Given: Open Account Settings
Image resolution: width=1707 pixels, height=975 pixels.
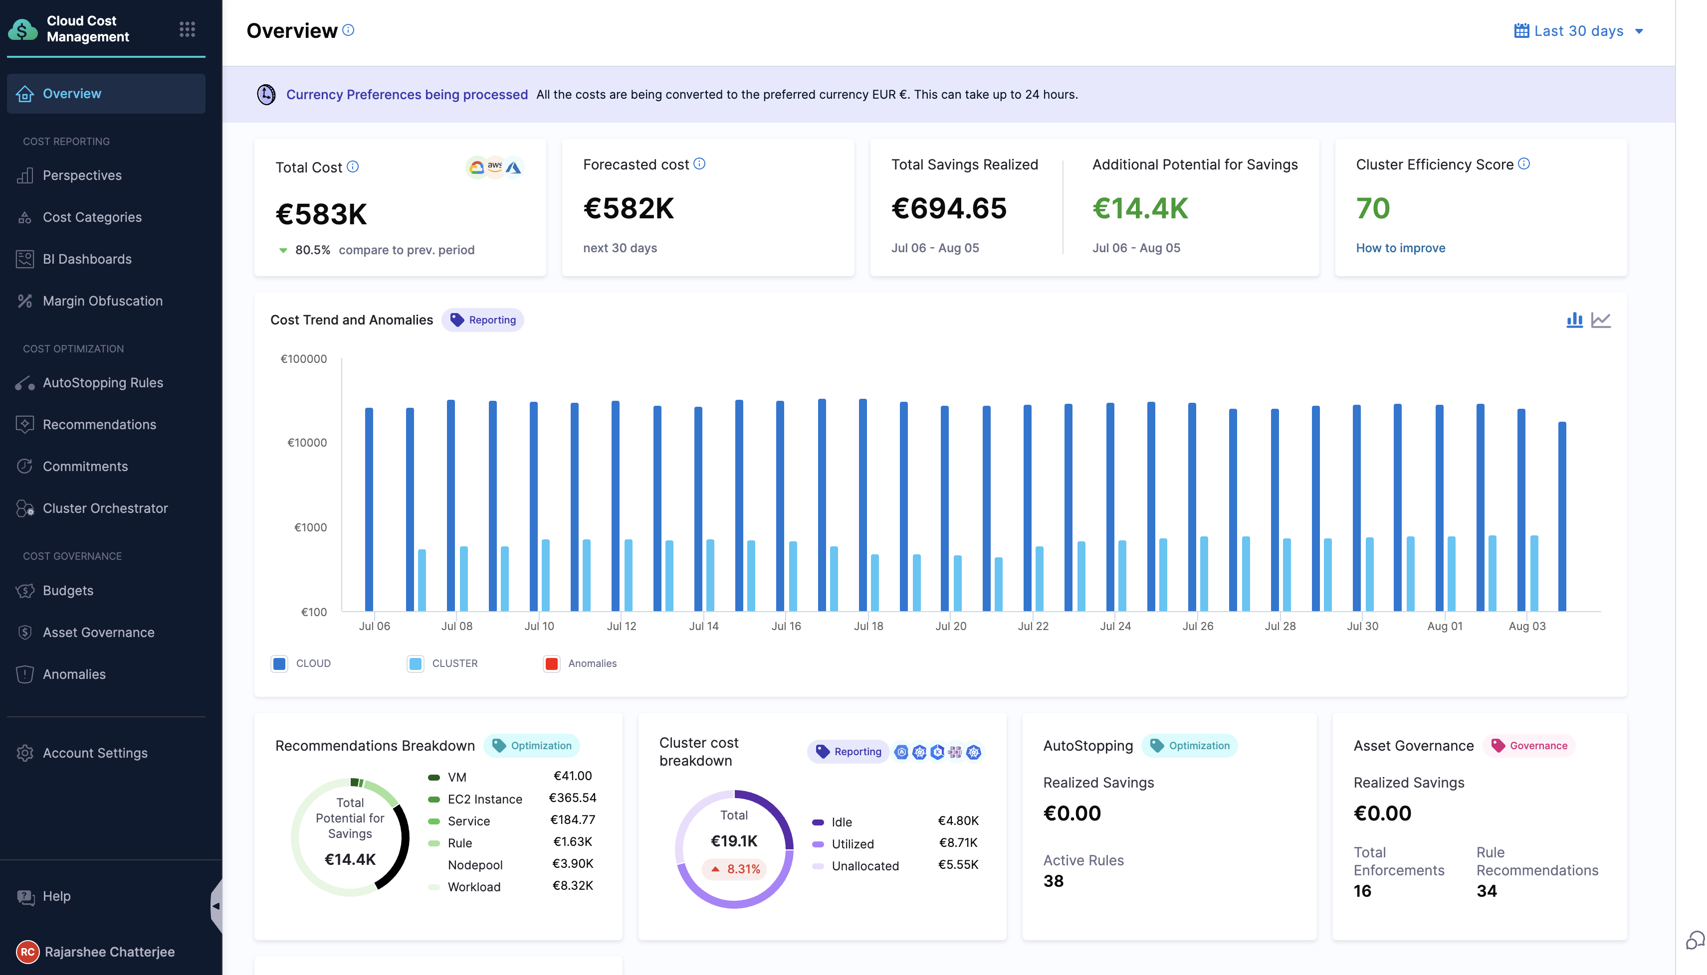Looking at the screenshot, I should (94, 753).
